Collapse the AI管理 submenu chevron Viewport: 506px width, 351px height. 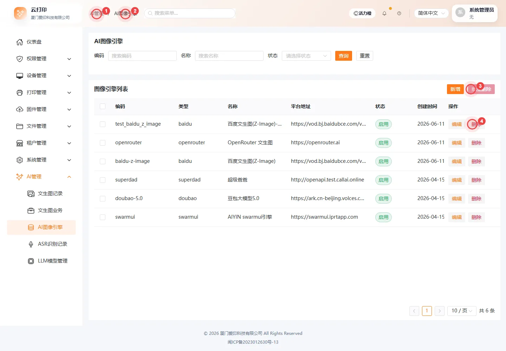(x=69, y=177)
